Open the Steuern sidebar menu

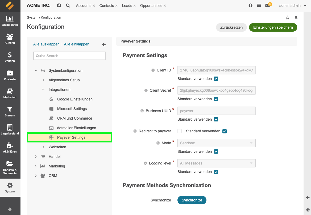[x=10, y=112]
